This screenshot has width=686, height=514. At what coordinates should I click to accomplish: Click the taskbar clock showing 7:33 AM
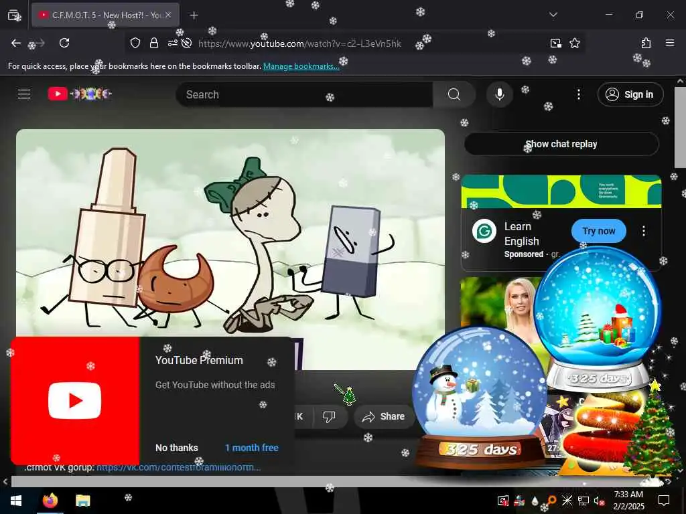(628, 501)
